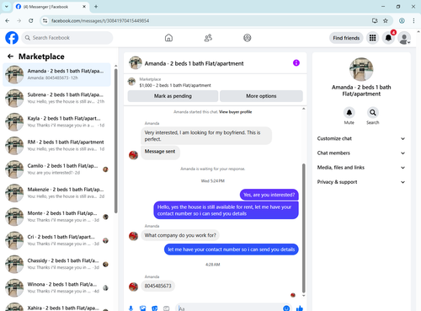Choose a sticker icon in composer

point(155,308)
